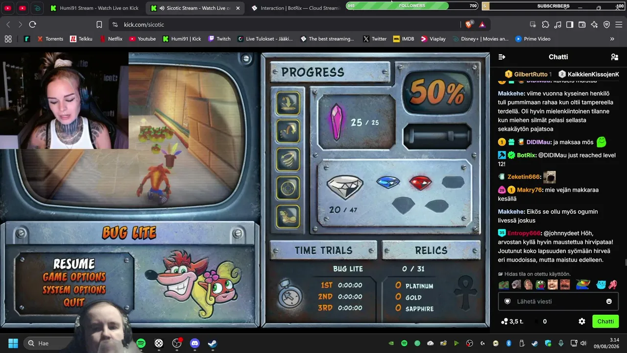Screen dimensions: 627x353
Task: Open the browser extensions puzzle icon
Action: coord(545,25)
